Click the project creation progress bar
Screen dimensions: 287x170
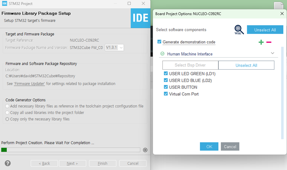tap(71, 150)
